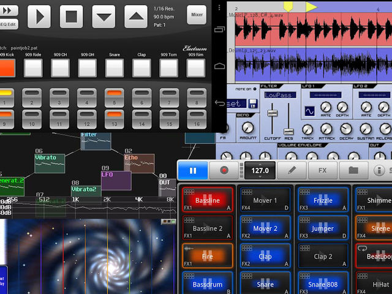
Task: Trigger the Clap pad in Electrum
Action: coord(141,68)
